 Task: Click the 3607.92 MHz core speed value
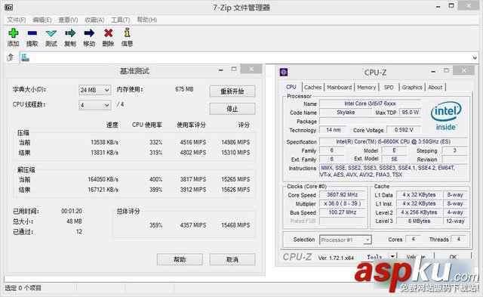342,195
